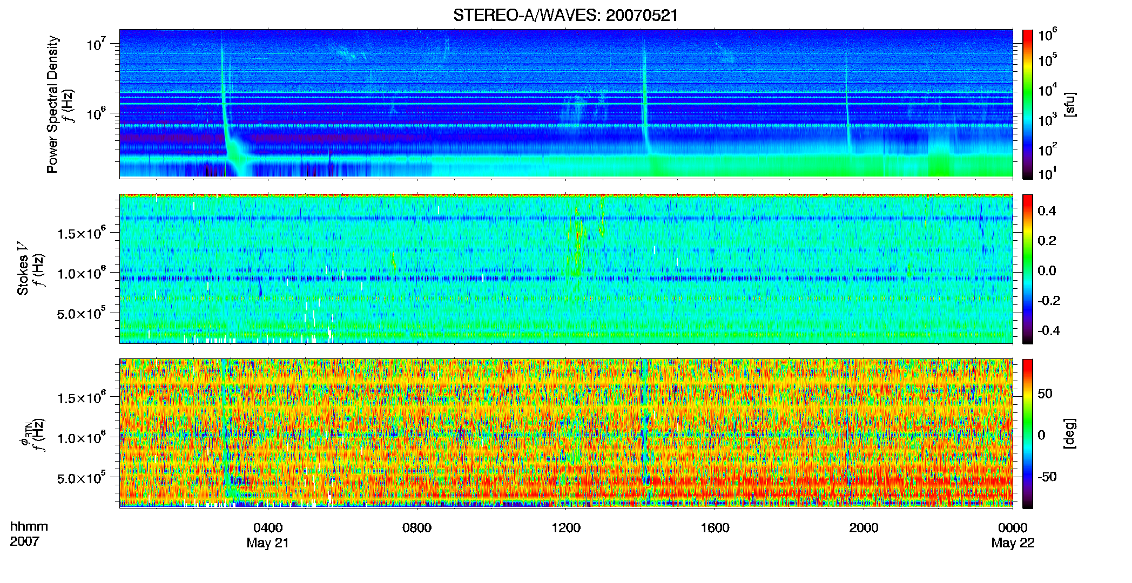Click the Stokes V color bar
The width and height of the screenshot is (1132, 583).
[x=1028, y=269]
